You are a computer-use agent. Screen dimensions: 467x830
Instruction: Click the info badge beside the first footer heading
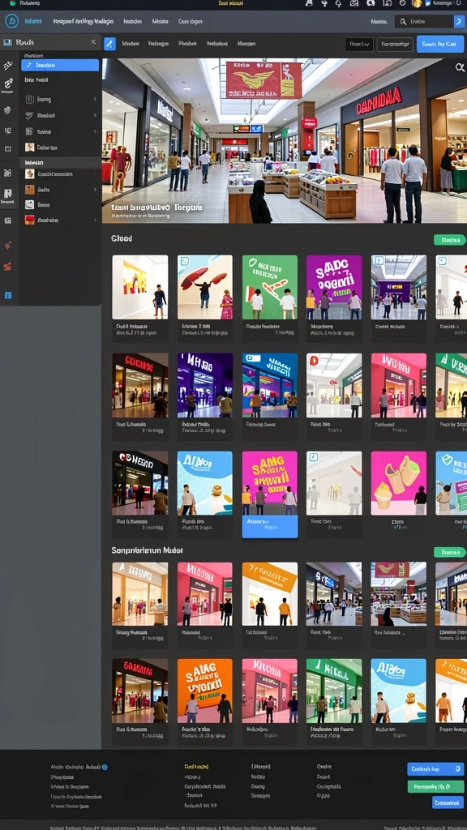click(105, 767)
